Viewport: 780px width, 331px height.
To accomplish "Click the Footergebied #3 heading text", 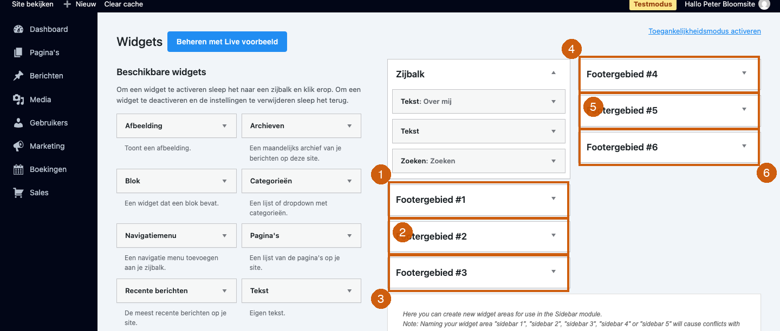I will coord(431,273).
